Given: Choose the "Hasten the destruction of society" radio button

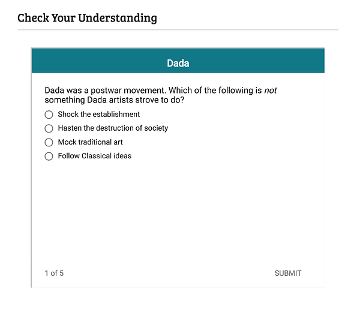Looking at the screenshot, I should (x=49, y=128).
